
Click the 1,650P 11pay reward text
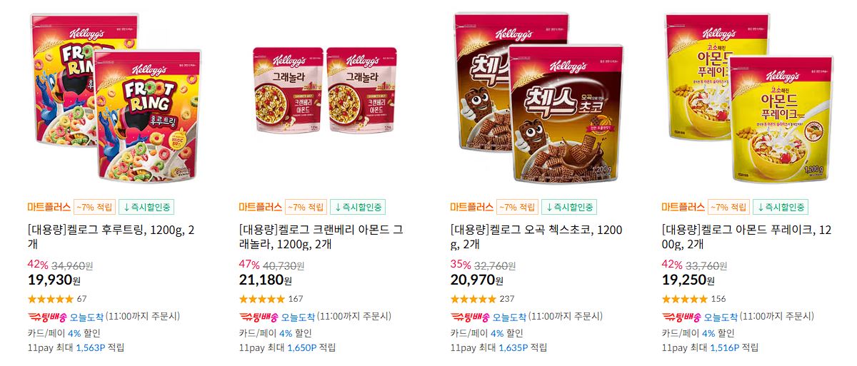301,347
